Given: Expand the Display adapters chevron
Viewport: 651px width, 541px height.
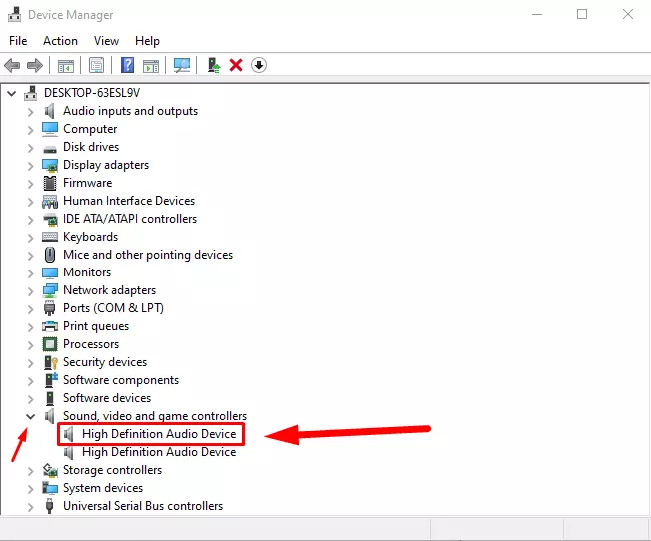Looking at the screenshot, I should 30,166.
